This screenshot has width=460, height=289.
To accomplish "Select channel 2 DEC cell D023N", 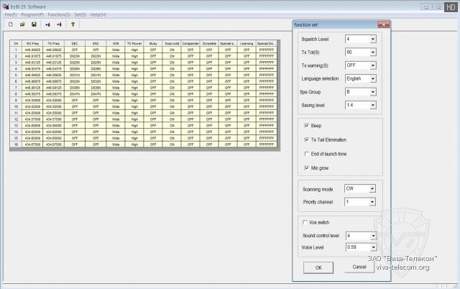I will [75, 56].
